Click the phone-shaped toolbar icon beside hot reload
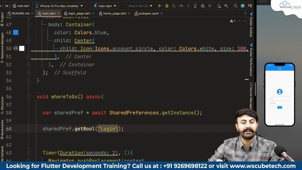This screenshot has width=302, height=170. point(195,6)
